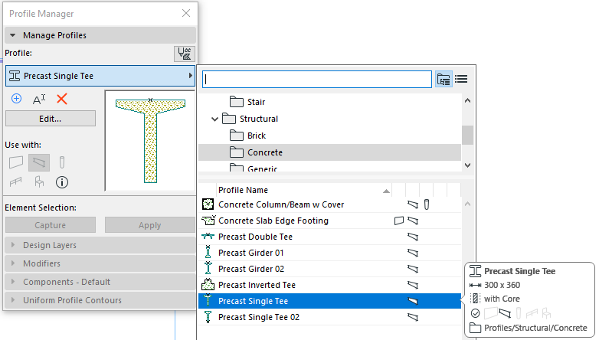Click the New Profile plus icon
The height and width of the screenshot is (340, 599).
[16, 99]
